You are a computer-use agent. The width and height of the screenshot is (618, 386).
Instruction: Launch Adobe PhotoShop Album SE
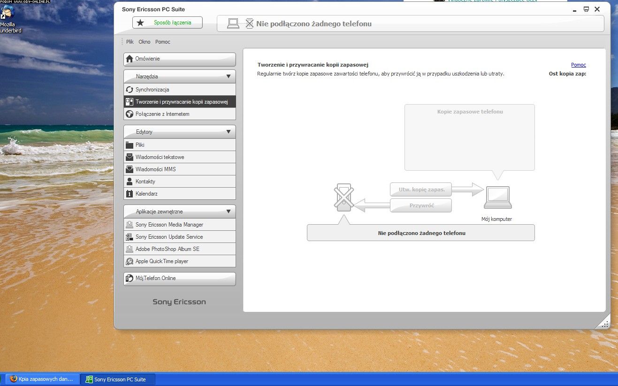tap(180, 249)
